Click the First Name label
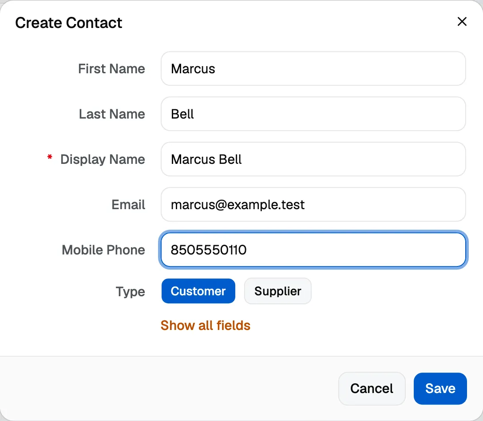The image size is (483, 421). point(111,68)
